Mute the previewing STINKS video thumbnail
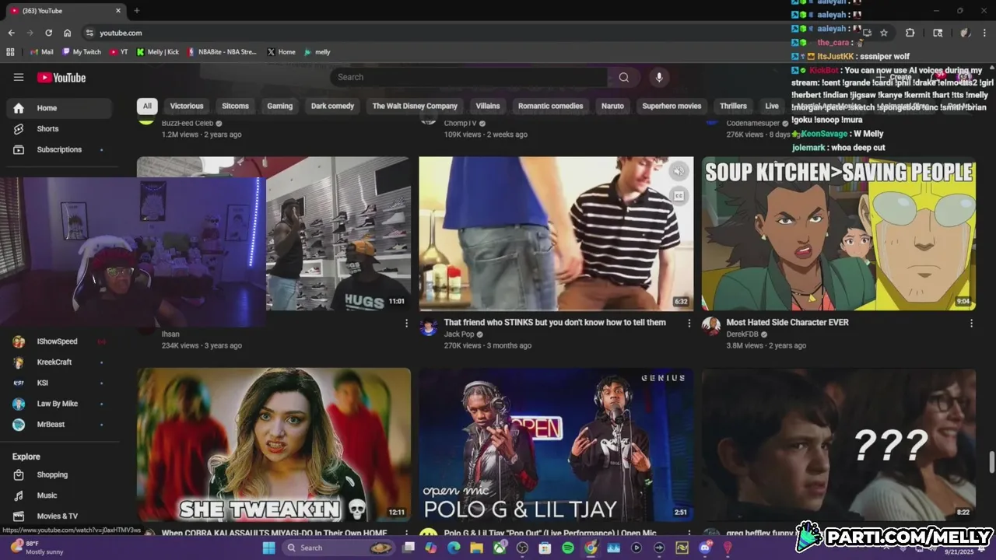Image resolution: width=996 pixels, height=560 pixels. [679, 171]
